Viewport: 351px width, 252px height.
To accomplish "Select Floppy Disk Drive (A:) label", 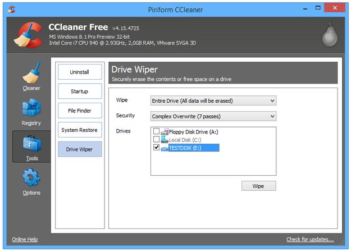I will pyautogui.click(x=194, y=132).
